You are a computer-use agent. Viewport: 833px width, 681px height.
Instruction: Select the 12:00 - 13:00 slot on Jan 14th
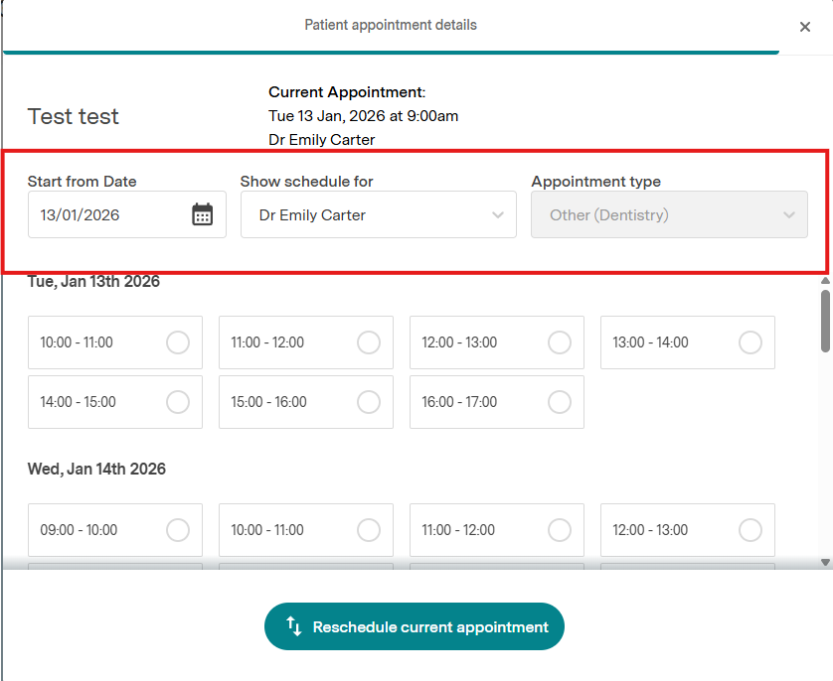750,530
